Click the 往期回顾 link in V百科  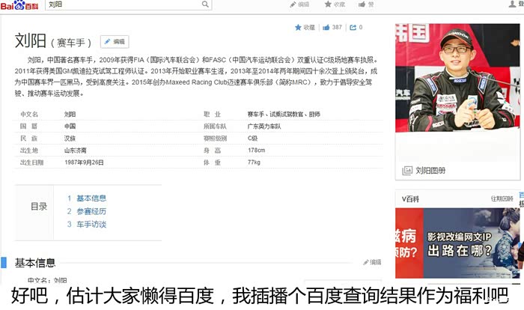pyautogui.click(x=502, y=199)
